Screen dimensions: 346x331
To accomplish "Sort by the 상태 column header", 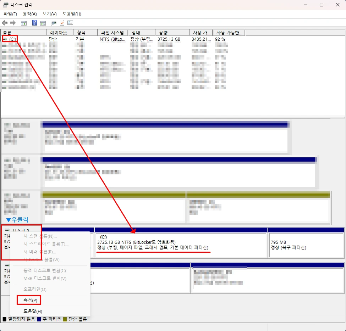I will click(x=142, y=33).
